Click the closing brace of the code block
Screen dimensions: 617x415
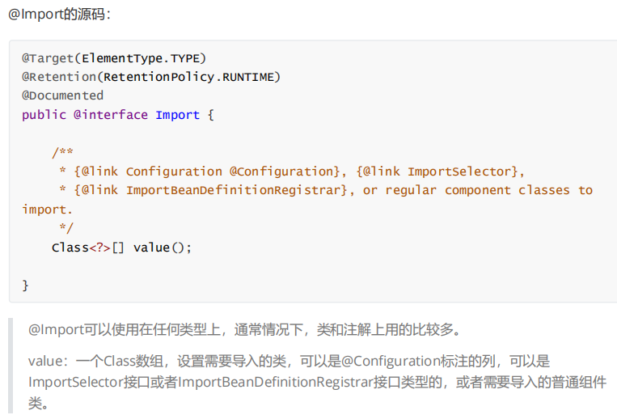click(25, 285)
